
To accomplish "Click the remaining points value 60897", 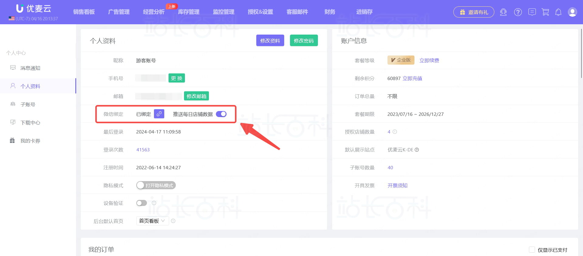I will [394, 78].
